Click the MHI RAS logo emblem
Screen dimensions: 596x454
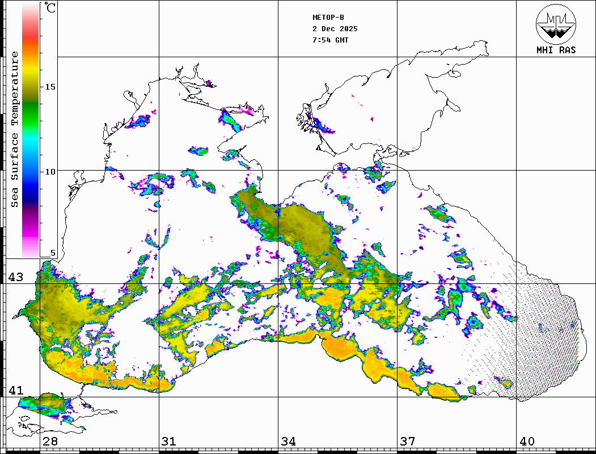[556, 23]
